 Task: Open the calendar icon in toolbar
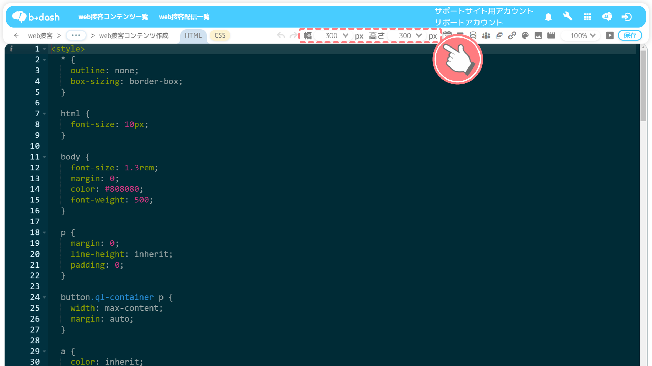click(447, 34)
